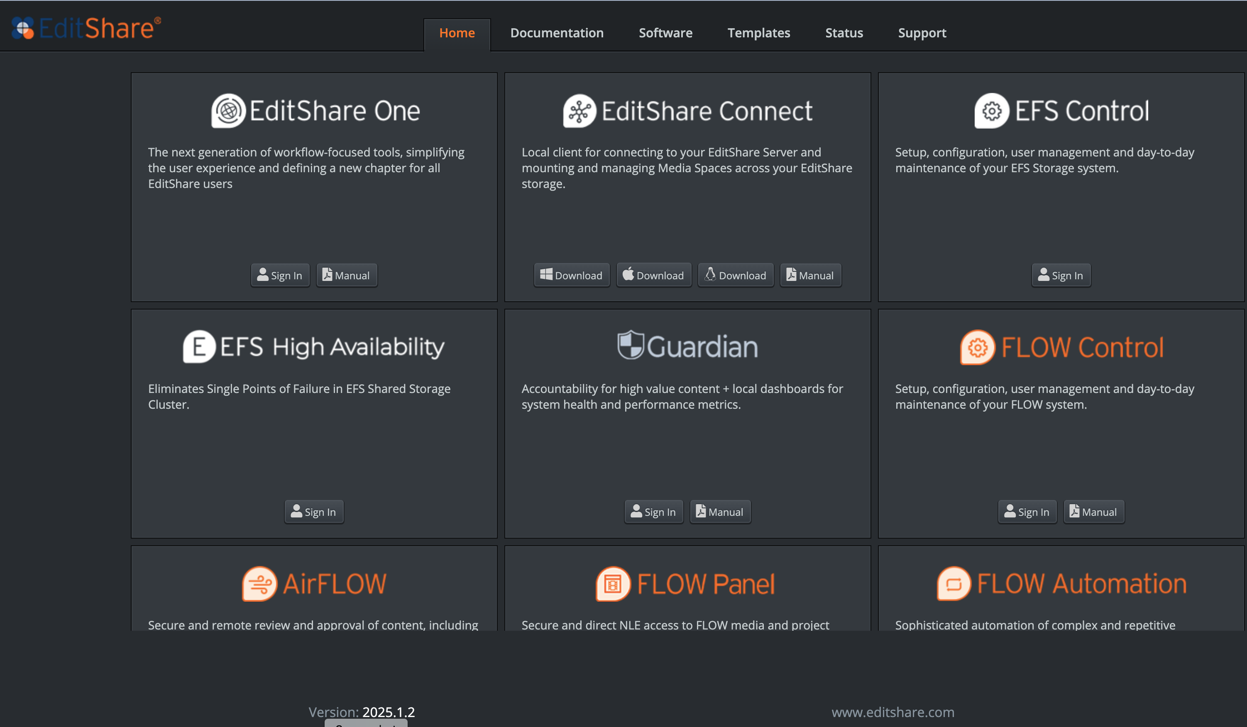Click the EFS High Availability E icon
This screenshot has height=727, width=1247.
click(x=199, y=346)
